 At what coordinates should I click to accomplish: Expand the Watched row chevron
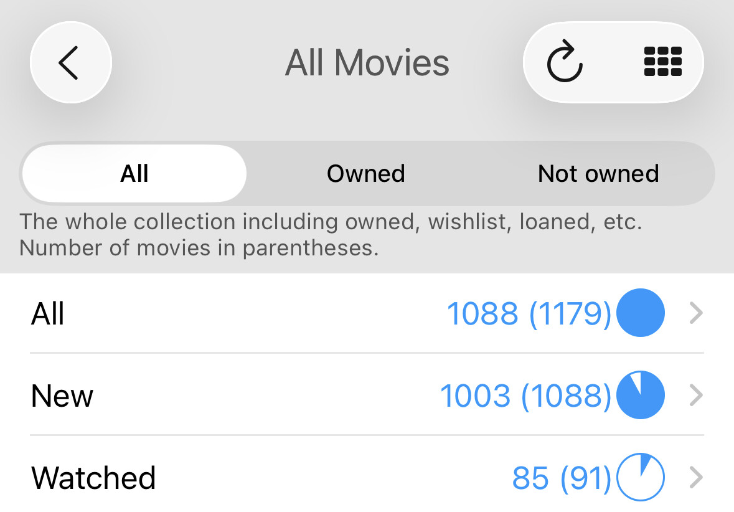click(x=697, y=478)
